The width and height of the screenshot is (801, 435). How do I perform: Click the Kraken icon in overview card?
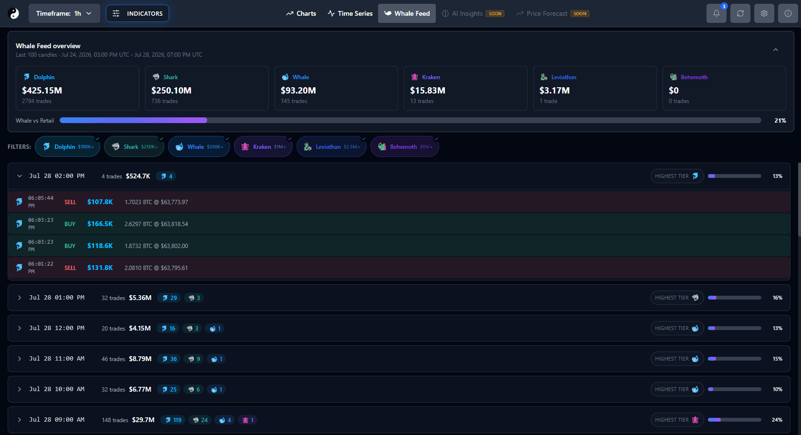[x=415, y=77]
